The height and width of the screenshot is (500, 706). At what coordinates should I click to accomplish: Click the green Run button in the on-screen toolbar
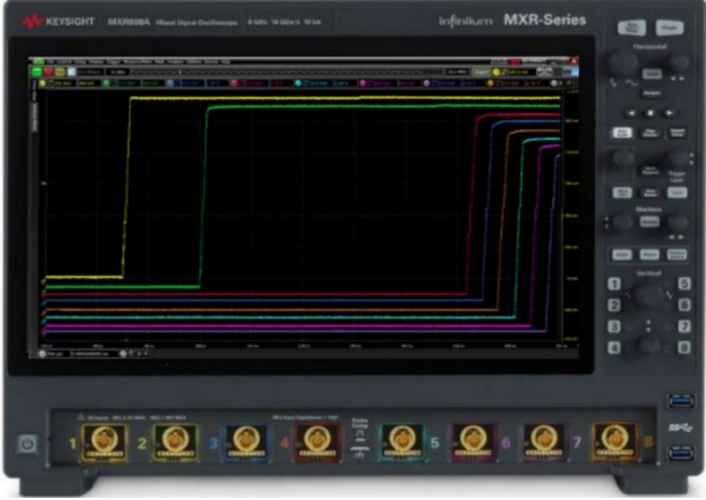pyautogui.click(x=37, y=72)
